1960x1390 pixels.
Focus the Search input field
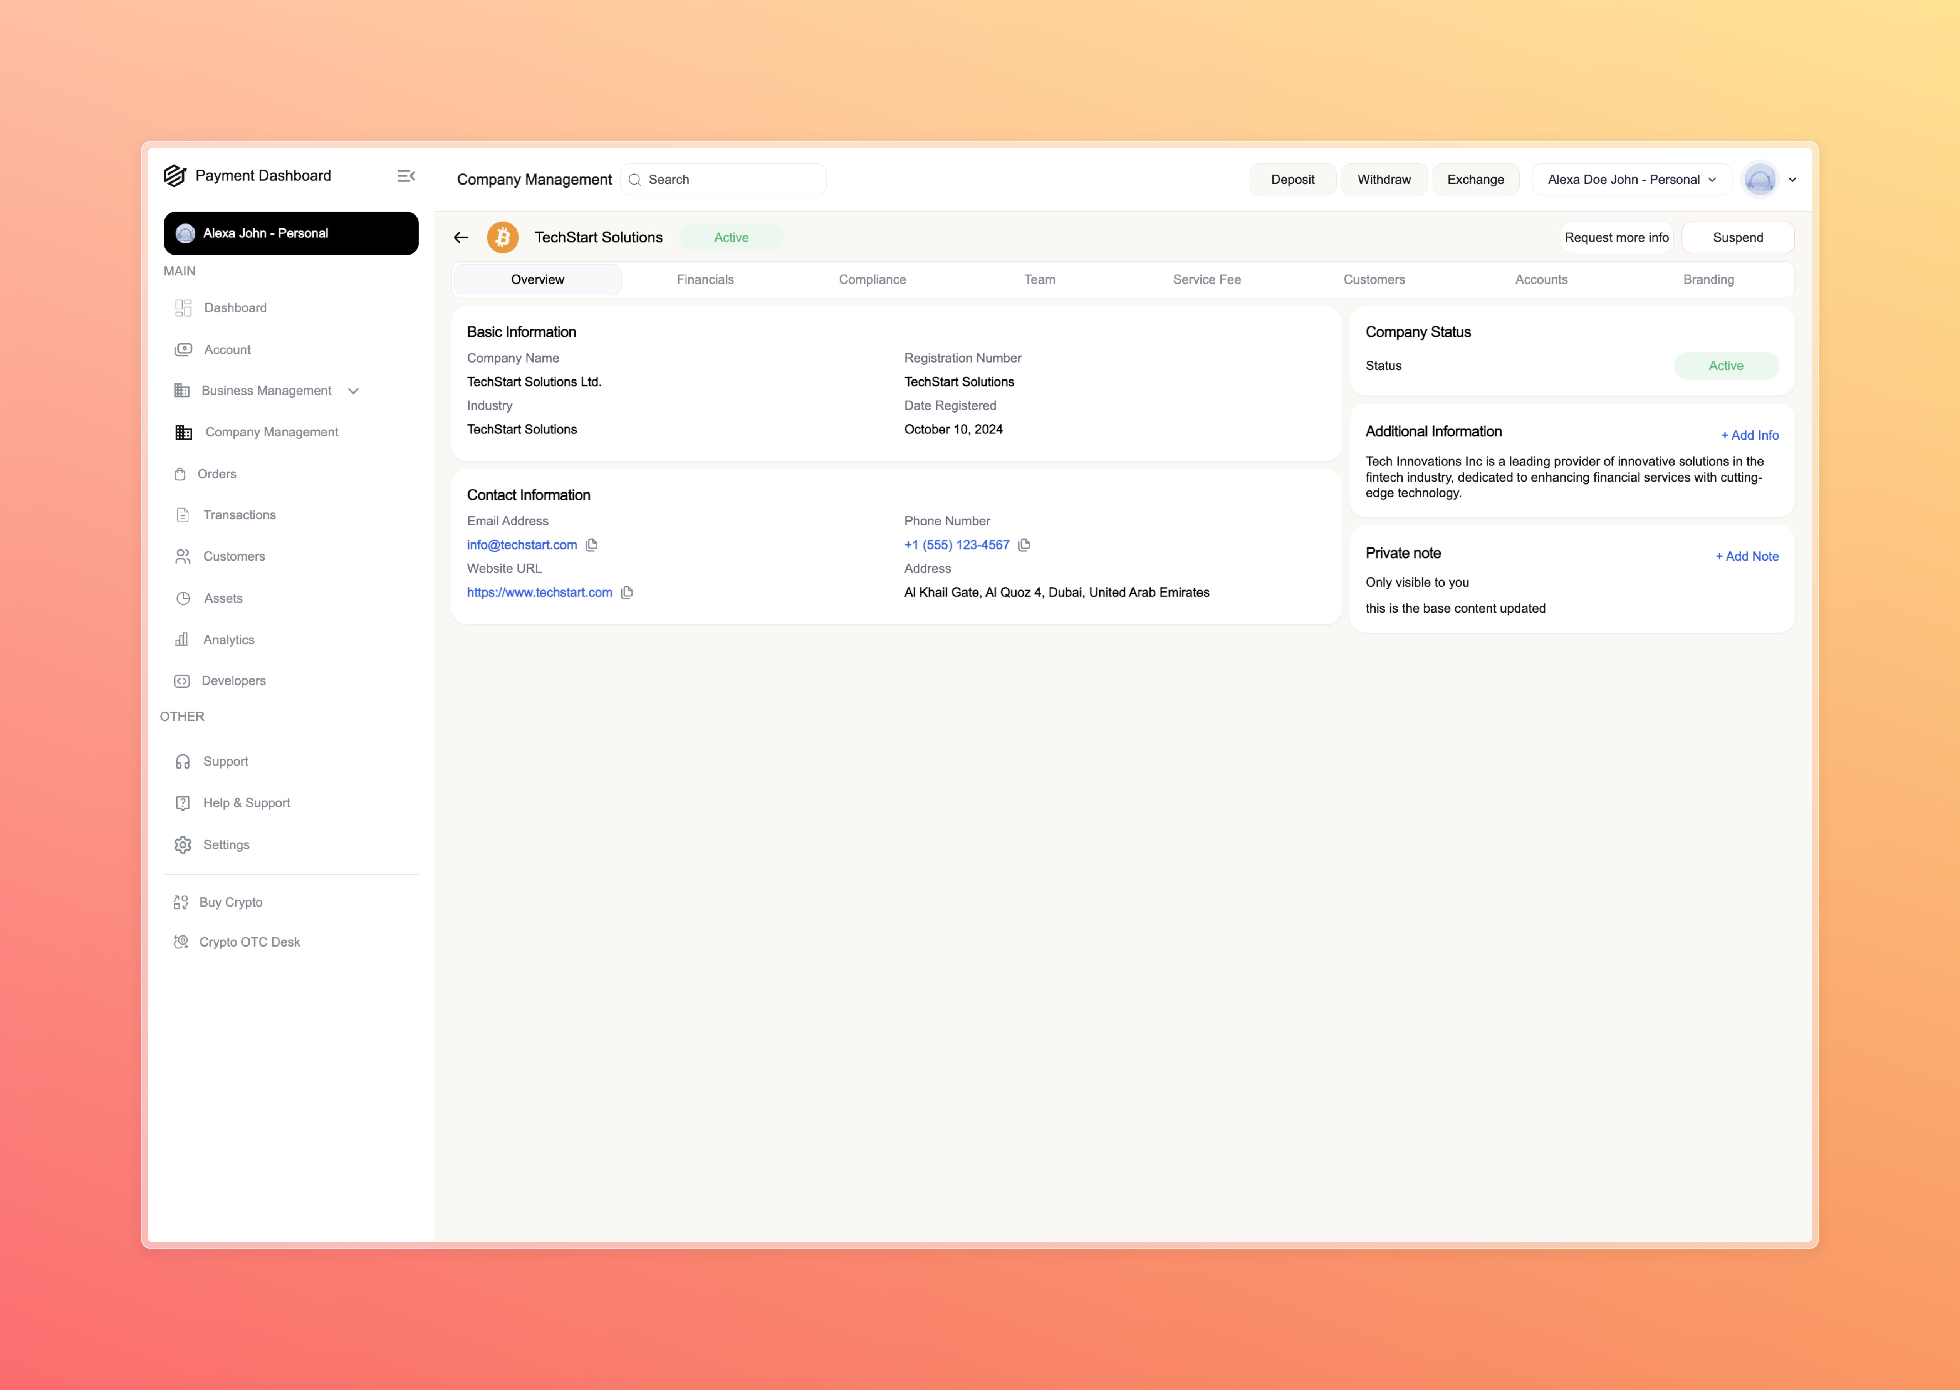723,180
